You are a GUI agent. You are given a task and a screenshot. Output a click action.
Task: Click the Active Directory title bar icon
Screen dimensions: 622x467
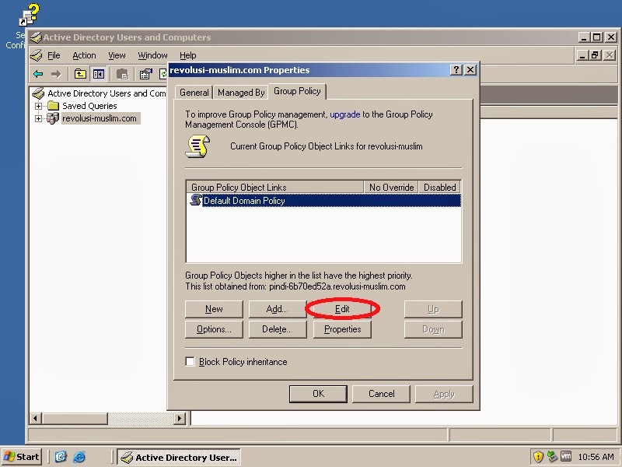pyautogui.click(x=36, y=37)
